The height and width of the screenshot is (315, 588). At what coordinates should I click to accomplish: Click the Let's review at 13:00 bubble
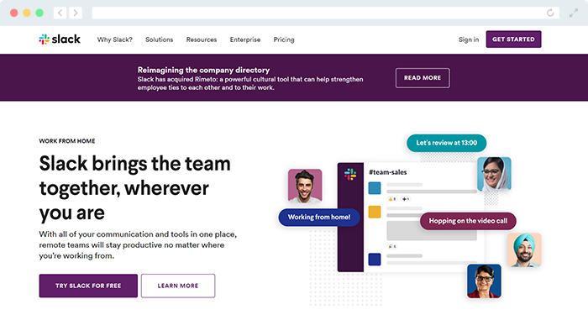[447, 143]
